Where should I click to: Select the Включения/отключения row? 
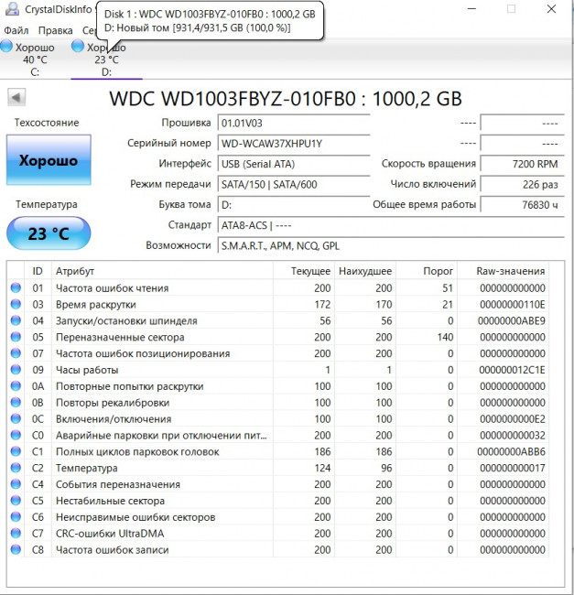(277, 418)
